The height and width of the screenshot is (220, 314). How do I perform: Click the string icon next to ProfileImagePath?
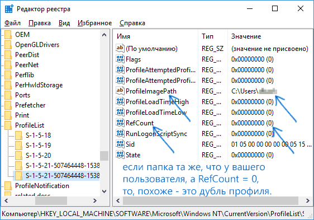tap(120, 91)
